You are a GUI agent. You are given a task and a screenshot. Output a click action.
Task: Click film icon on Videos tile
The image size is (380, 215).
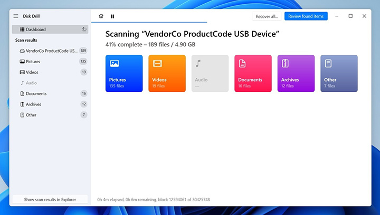157,63
